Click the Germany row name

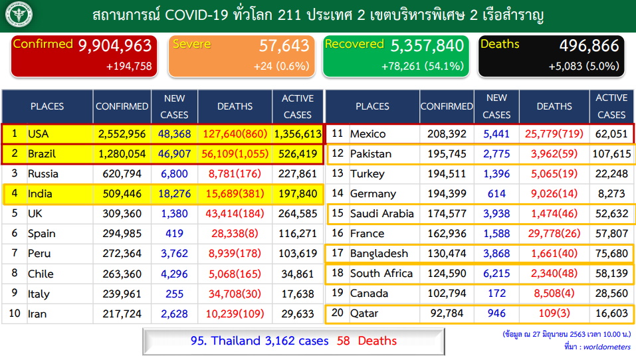(373, 194)
